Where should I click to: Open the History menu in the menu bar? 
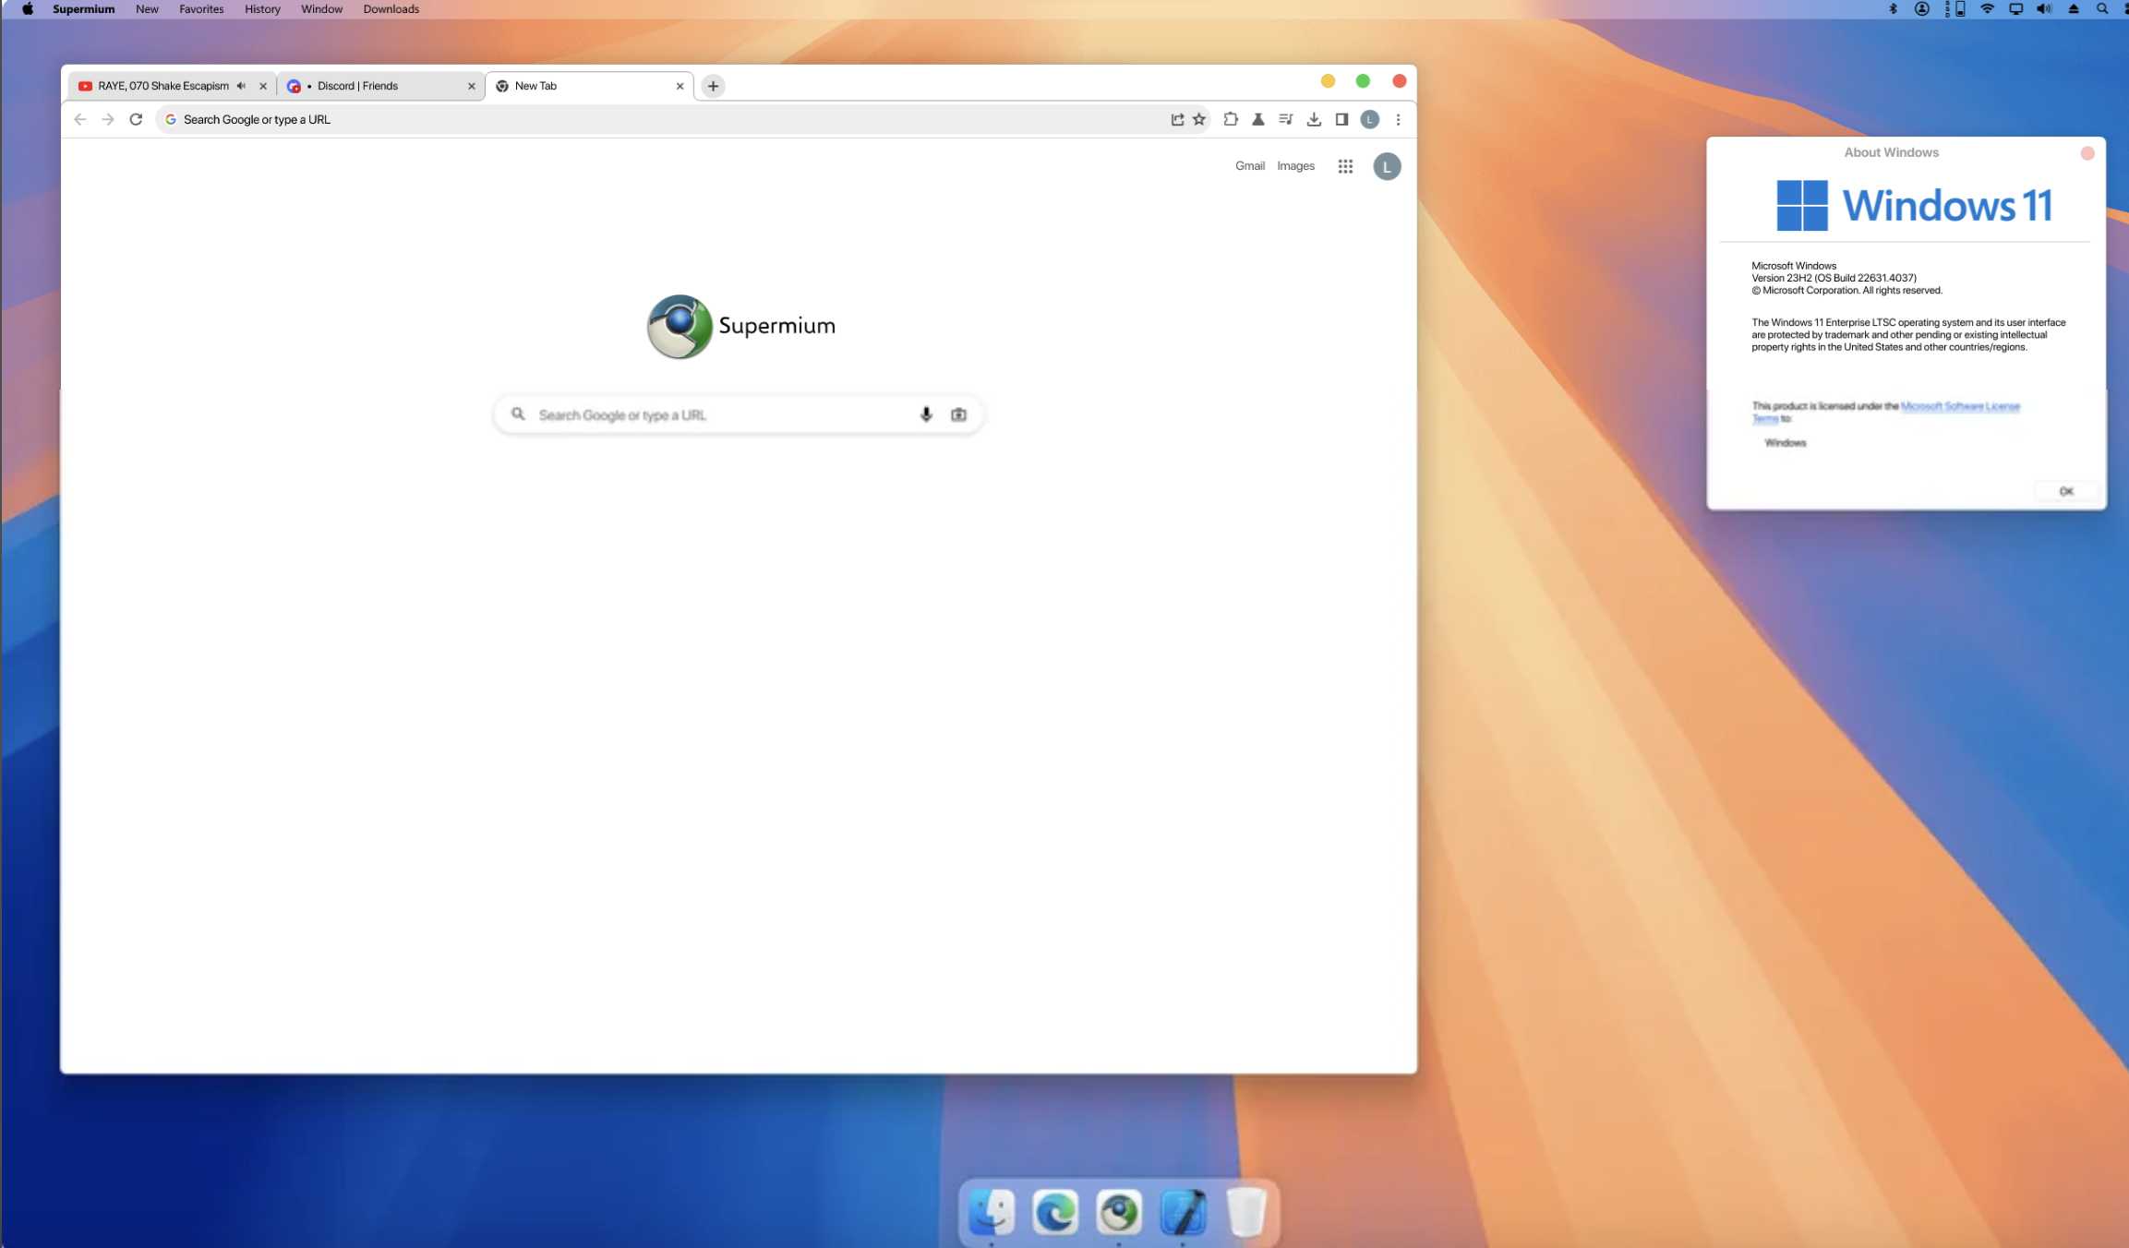point(261,8)
